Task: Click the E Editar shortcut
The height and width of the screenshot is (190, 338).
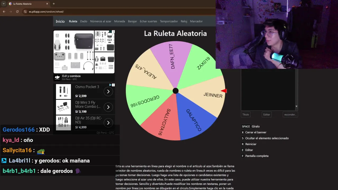Action: (x=247, y=150)
